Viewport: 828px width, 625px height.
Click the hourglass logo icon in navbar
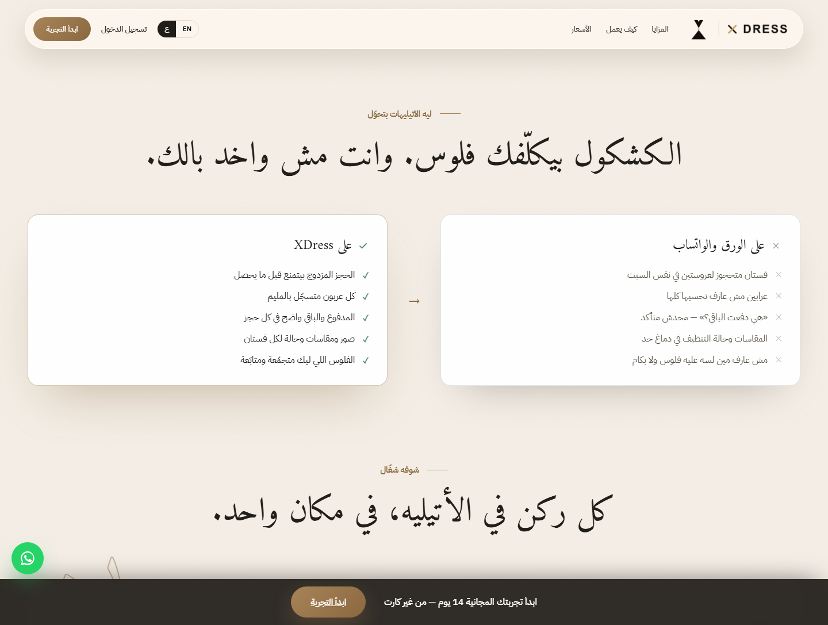tap(699, 29)
